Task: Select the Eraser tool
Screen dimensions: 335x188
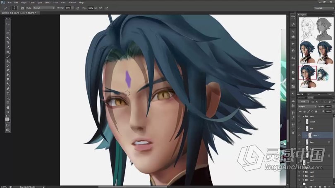Action: (8, 70)
